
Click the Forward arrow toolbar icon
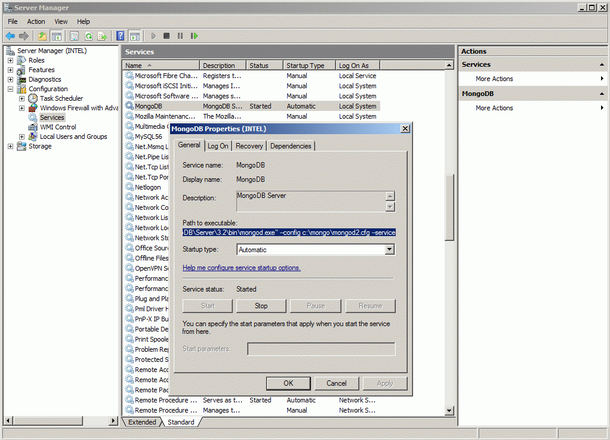pos(24,36)
